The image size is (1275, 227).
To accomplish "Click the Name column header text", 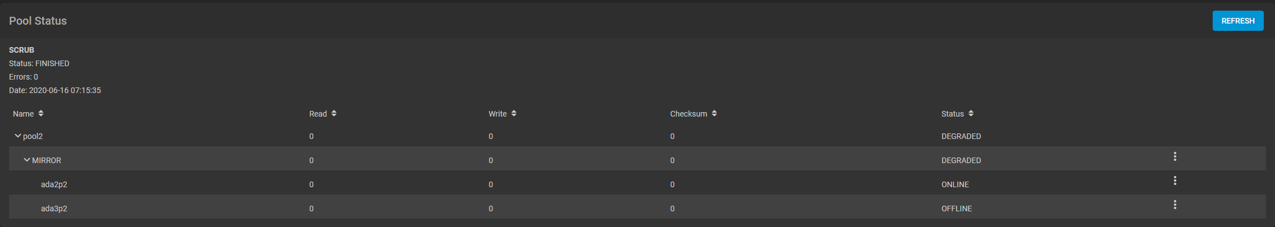I will tap(24, 114).
